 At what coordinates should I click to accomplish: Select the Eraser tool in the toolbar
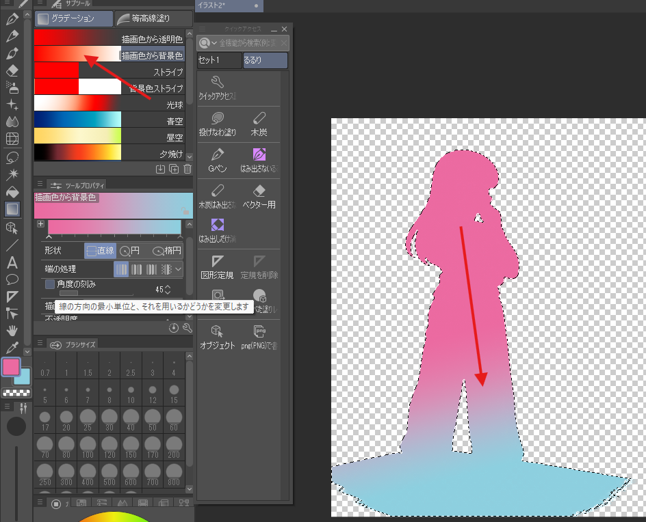click(12, 70)
